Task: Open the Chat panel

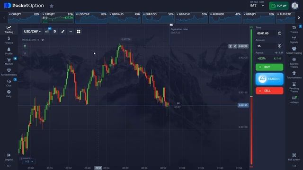Action: (x=9, y=83)
